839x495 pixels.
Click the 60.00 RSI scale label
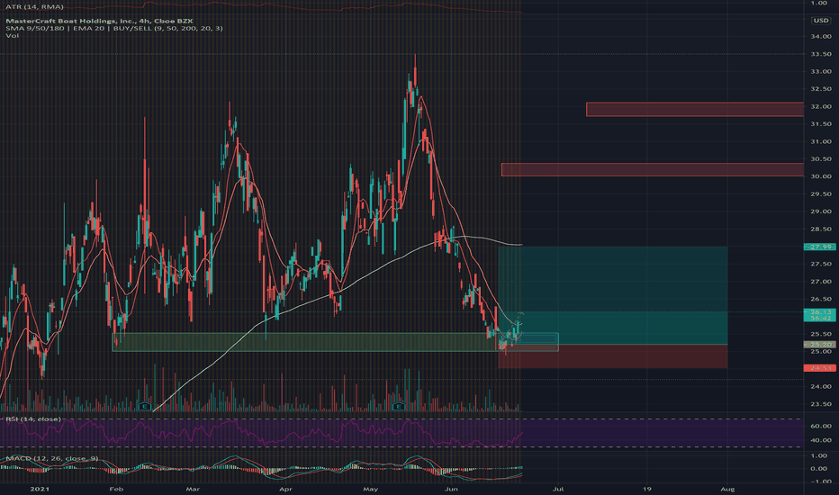click(821, 427)
